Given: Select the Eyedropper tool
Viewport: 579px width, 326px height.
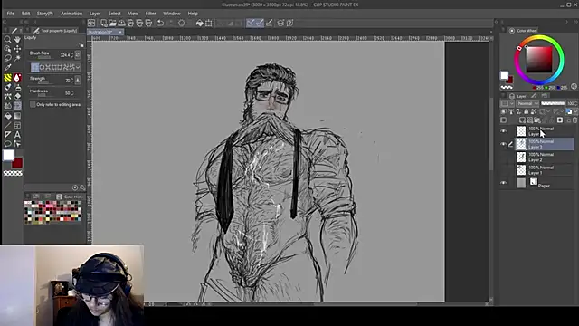Looking at the screenshot, I should [7, 68].
